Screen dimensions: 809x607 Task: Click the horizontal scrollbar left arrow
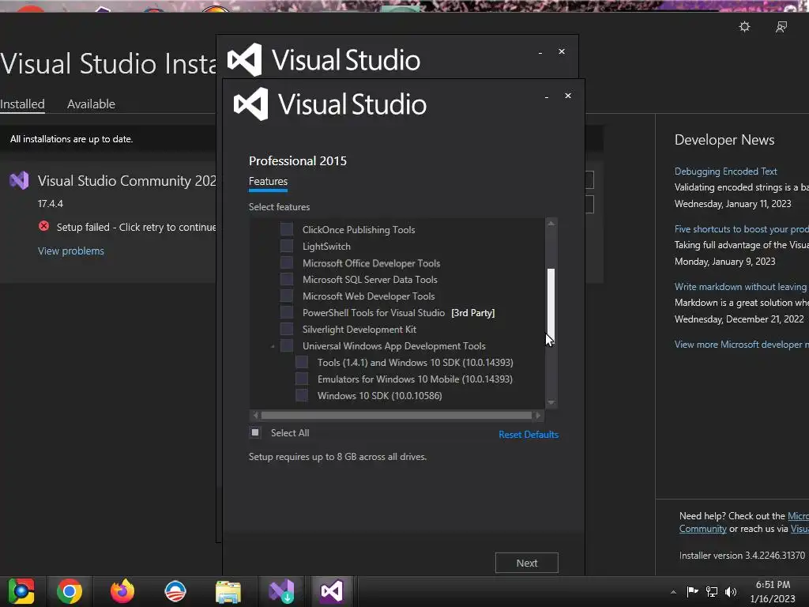[x=255, y=415]
